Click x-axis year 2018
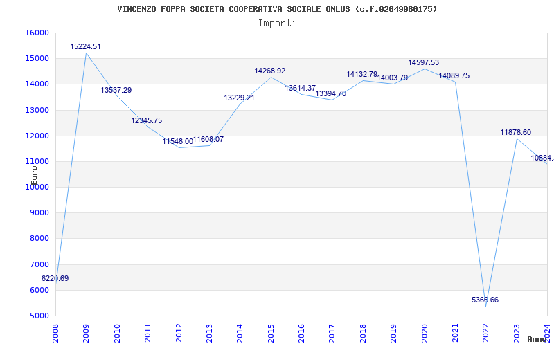 (x=363, y=333)
